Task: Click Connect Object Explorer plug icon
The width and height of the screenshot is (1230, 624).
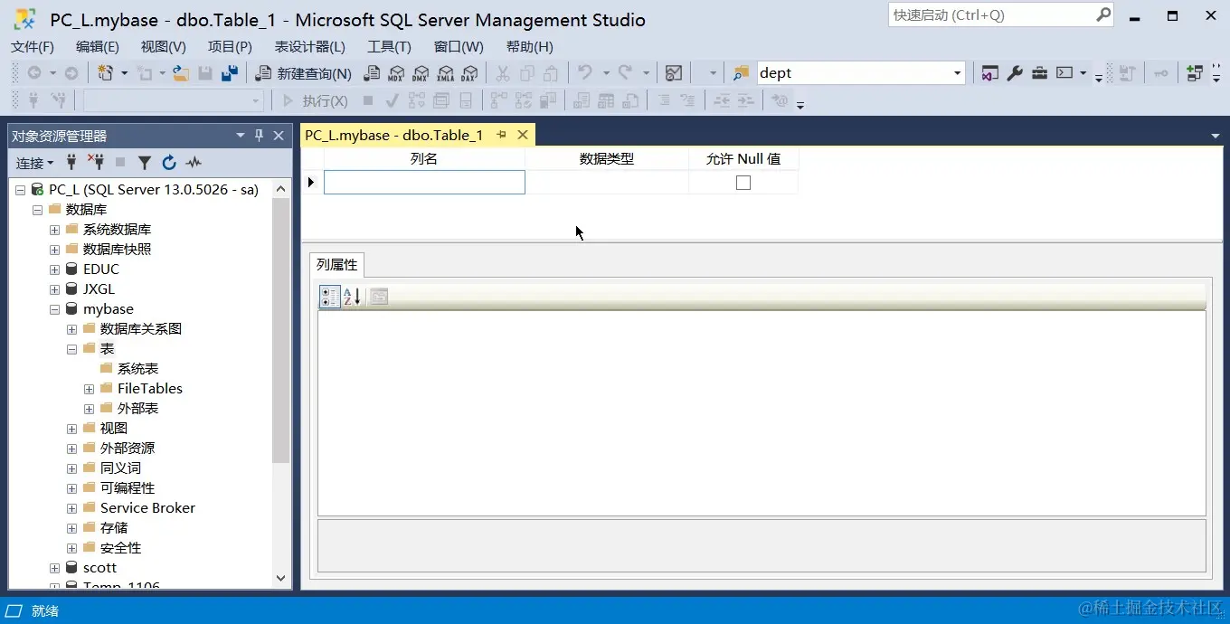Action: point(71,163)
